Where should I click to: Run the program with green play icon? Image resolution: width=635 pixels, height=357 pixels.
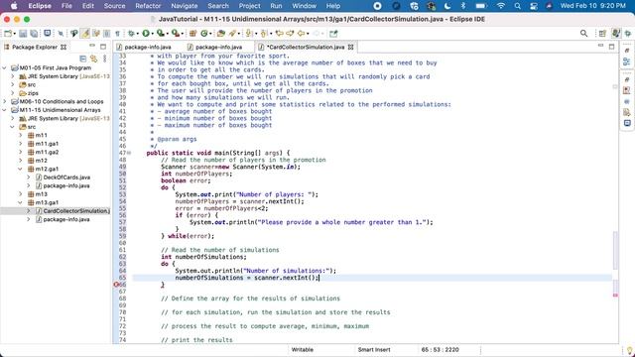[x=146, y=34]
